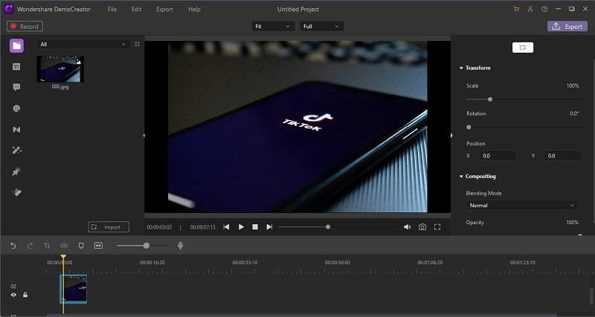The width and height of the screenshot is (595, 317).
Task: Collapse the Transform section
Action: tap(461, 68)
